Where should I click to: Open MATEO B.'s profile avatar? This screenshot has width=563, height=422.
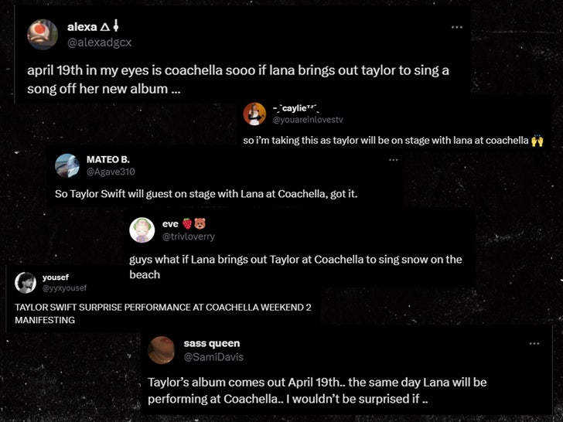(67, 165)
